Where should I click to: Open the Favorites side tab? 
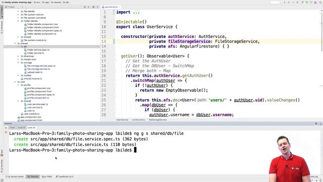coord(2,166)
